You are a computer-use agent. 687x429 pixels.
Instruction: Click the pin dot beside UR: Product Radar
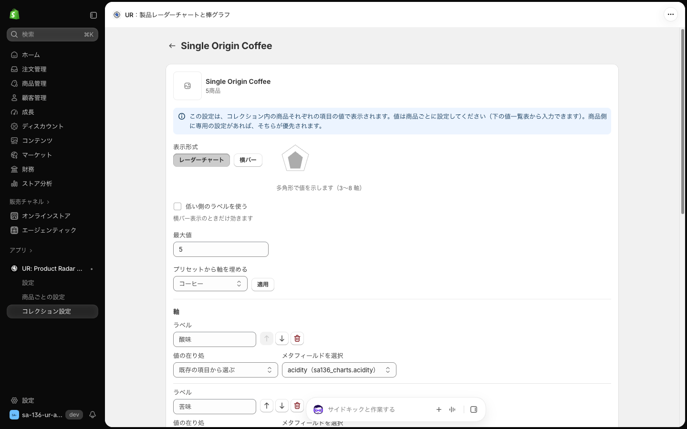coord(92,269)
